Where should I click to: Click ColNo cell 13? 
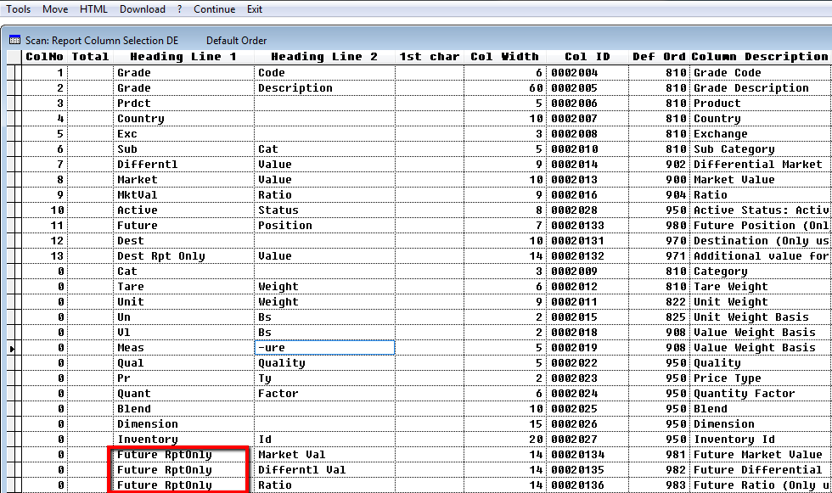[x=44, y=256]
